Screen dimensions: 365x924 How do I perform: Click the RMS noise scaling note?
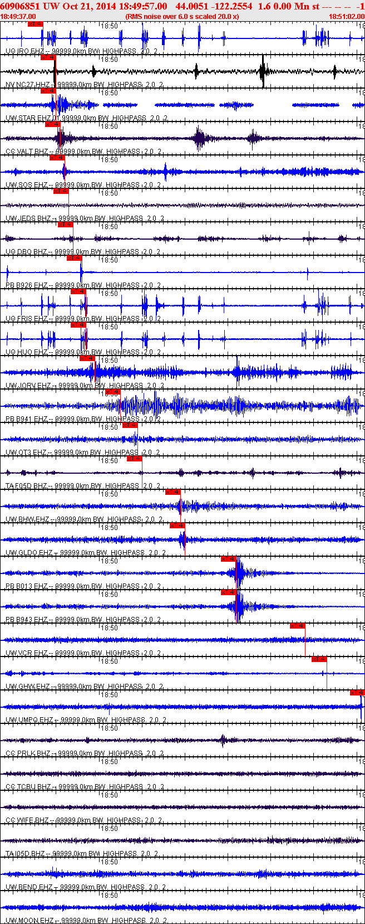pos(182,17)
